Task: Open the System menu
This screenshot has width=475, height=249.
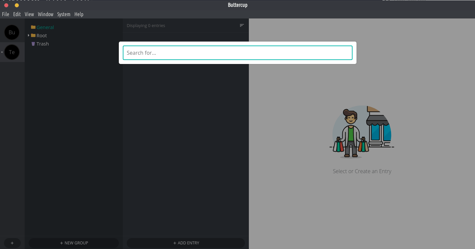Action: [x=64, y=14]
